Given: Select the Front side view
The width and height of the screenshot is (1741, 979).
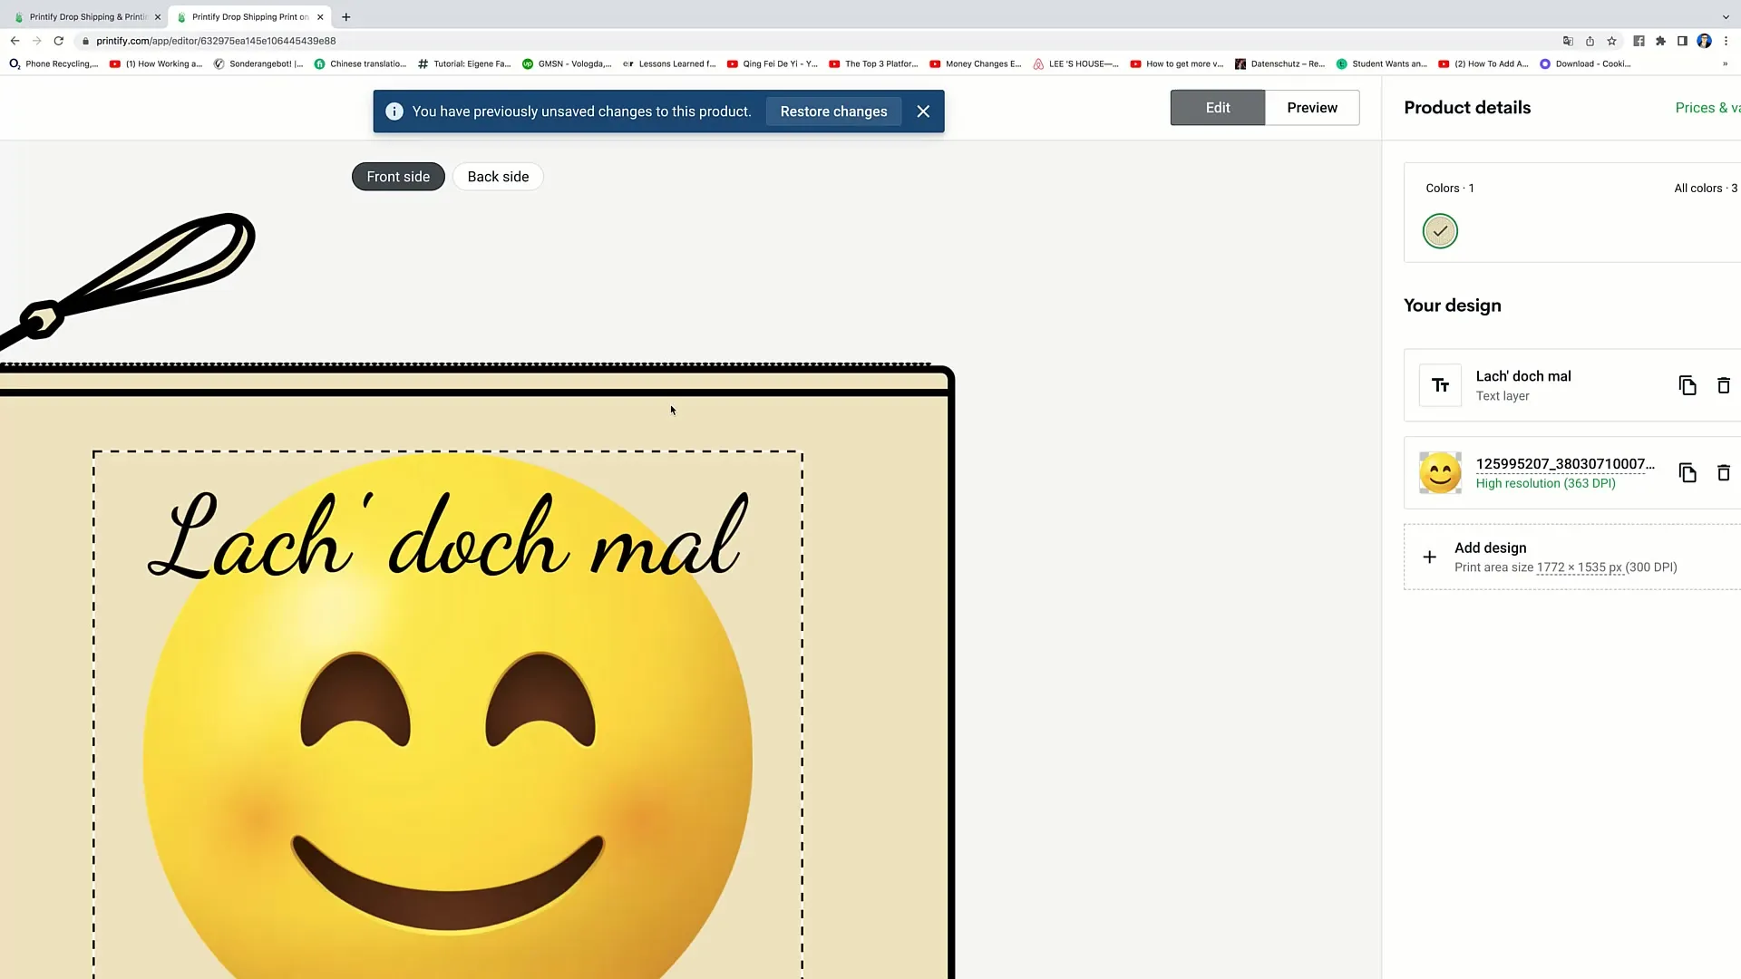Looking at the screenshot, I should (398, 177).
